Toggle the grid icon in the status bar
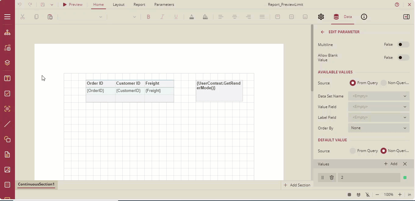 pyautogui.click(x=349, y=195)
